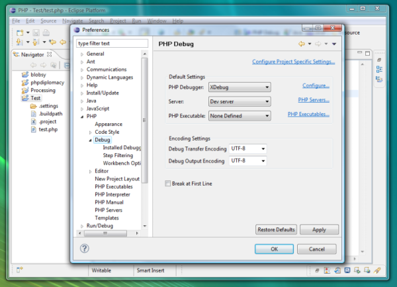Open the PHP Debugger XDebug dropdown
The image size is (397, 287).
tap(240, 87)
